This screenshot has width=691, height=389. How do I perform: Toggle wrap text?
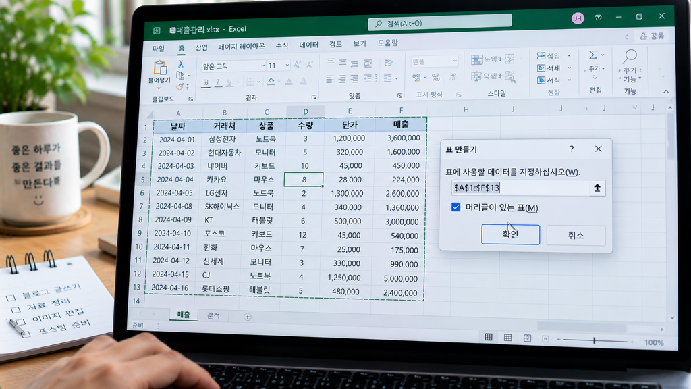click(368, 63)
